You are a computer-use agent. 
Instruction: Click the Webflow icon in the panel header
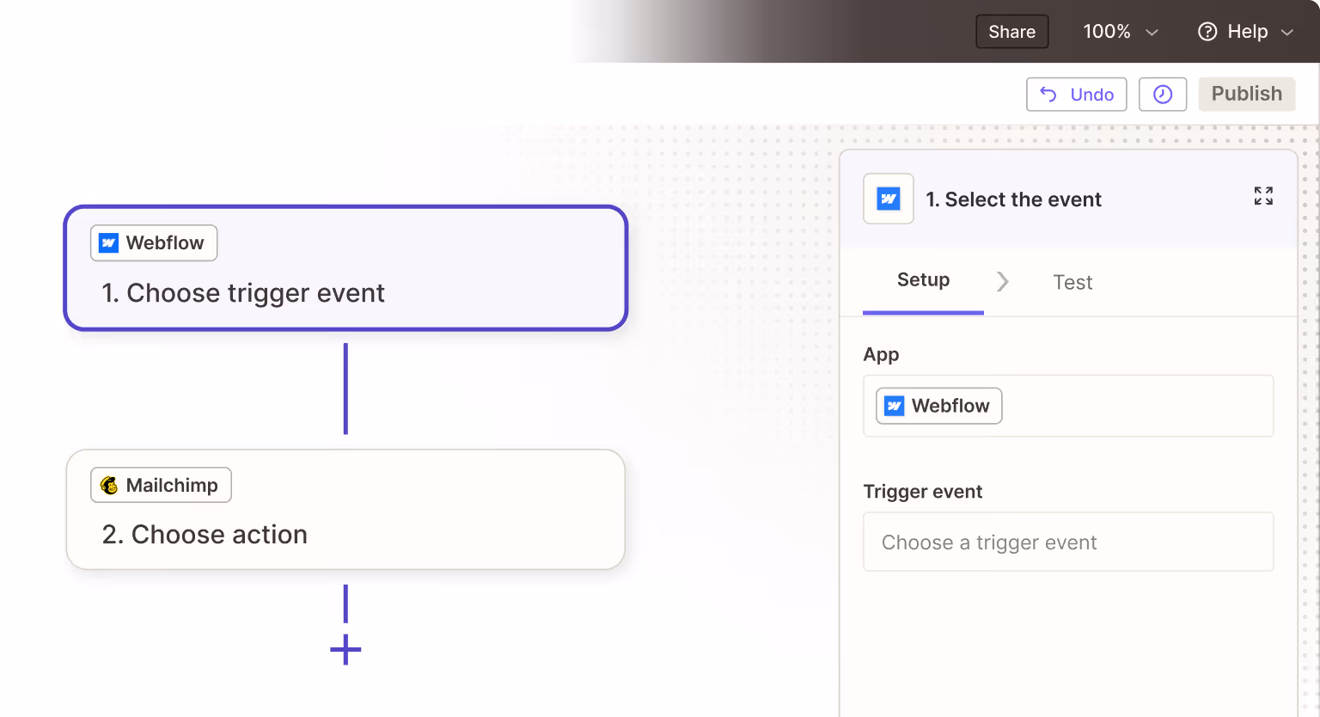888,199
